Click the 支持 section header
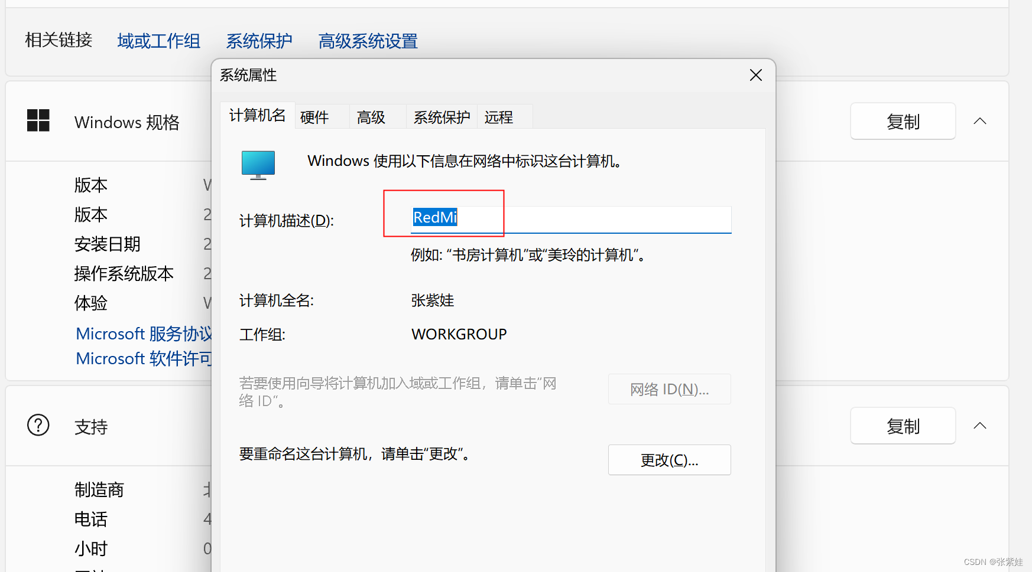1032x572 pixels. click(91, 427)
